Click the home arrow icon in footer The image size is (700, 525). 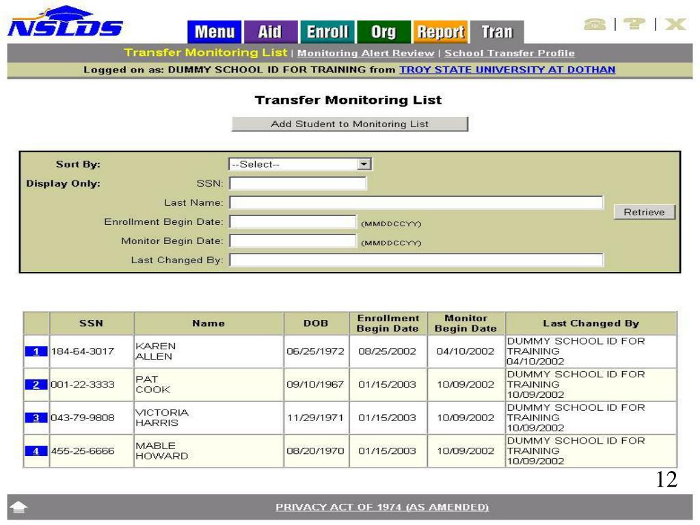tap(18, 507)
